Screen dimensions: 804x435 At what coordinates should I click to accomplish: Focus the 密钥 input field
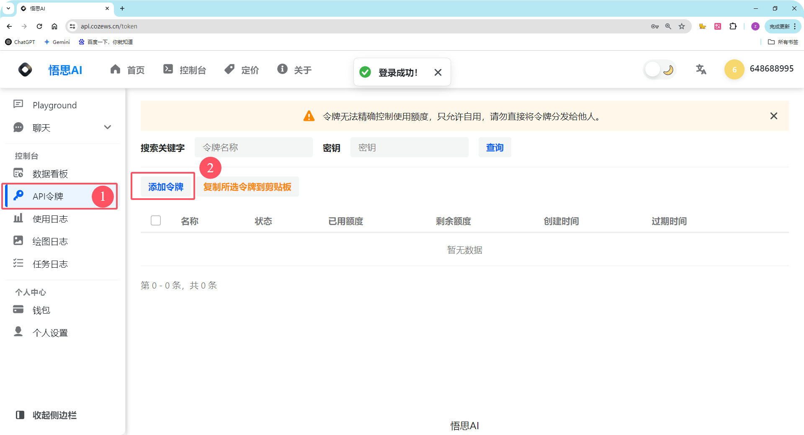[410, 147]
